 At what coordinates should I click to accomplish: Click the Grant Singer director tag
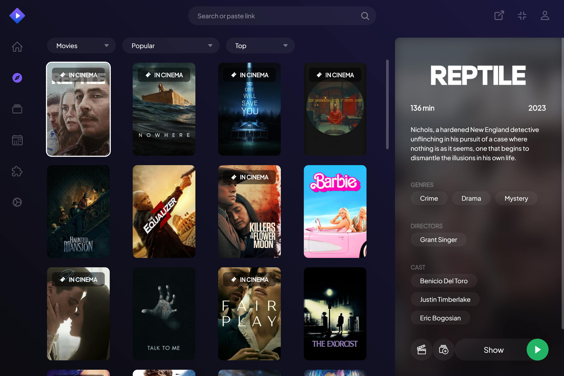[x=438, y=240]
